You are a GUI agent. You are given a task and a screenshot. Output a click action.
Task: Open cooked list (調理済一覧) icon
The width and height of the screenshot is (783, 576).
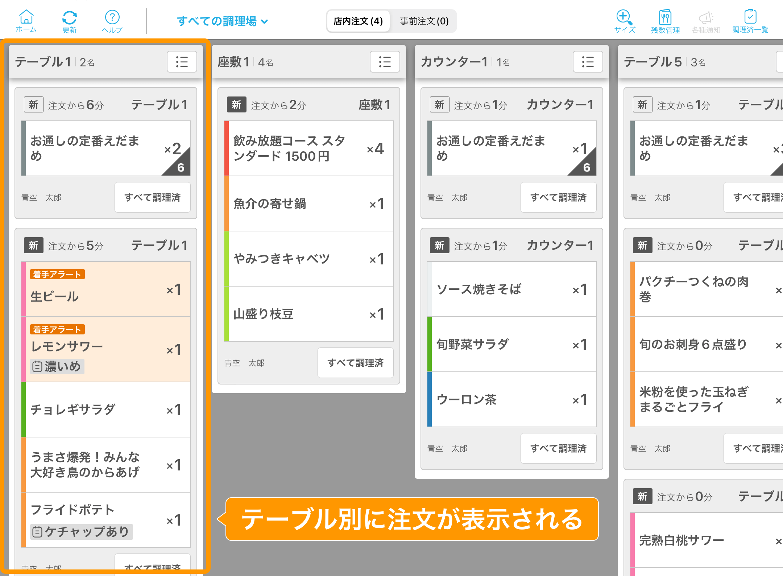click(750, 21)
